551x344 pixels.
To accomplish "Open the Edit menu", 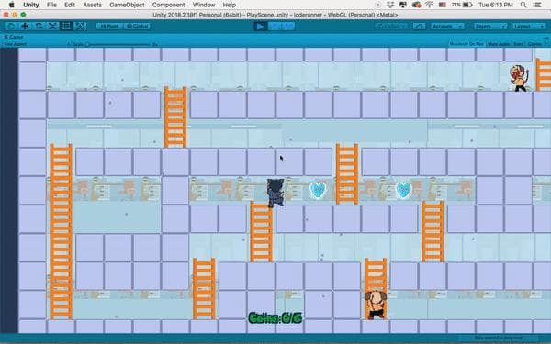I will [x=70, y=5].
